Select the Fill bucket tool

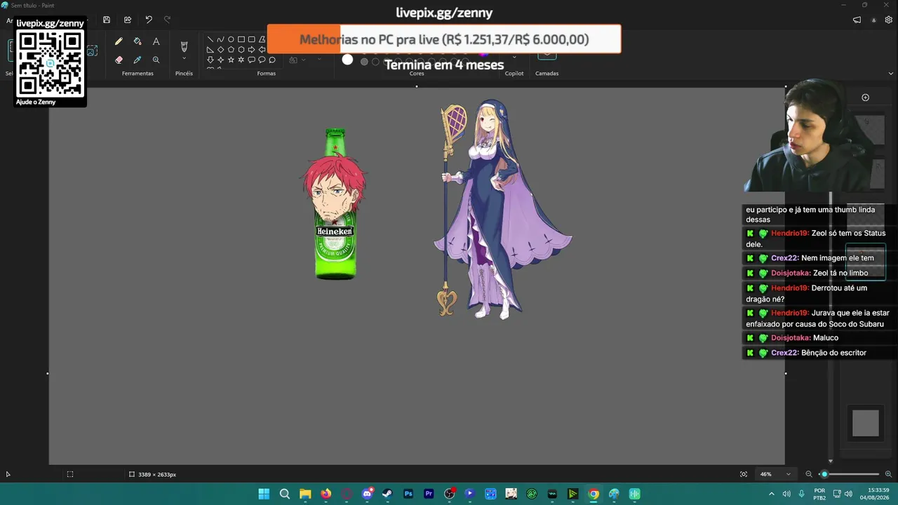[138, 42]
